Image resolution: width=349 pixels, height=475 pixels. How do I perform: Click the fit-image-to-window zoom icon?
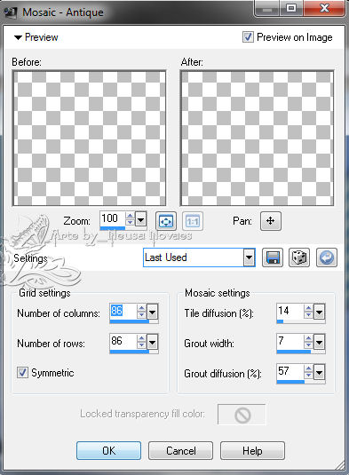tap(166, 221)
